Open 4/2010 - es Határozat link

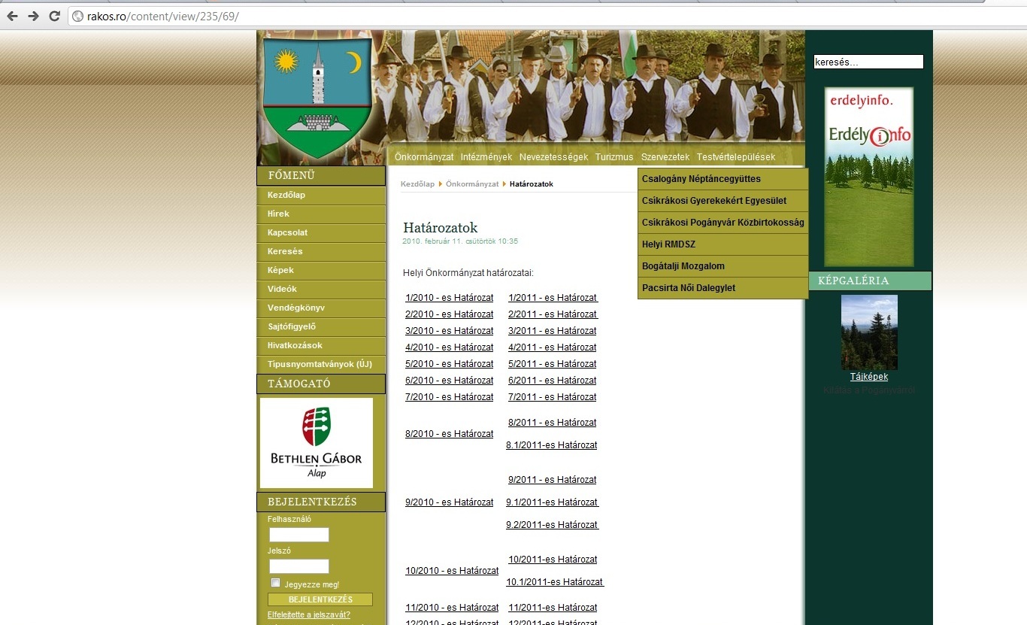450,347
